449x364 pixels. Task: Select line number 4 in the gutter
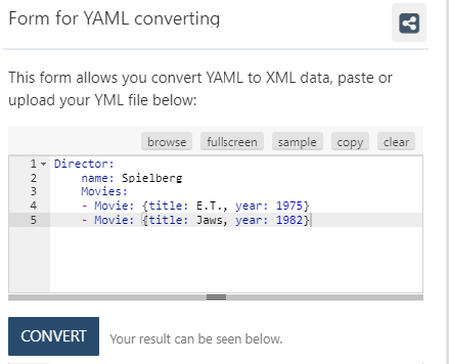tap(33, 206)
